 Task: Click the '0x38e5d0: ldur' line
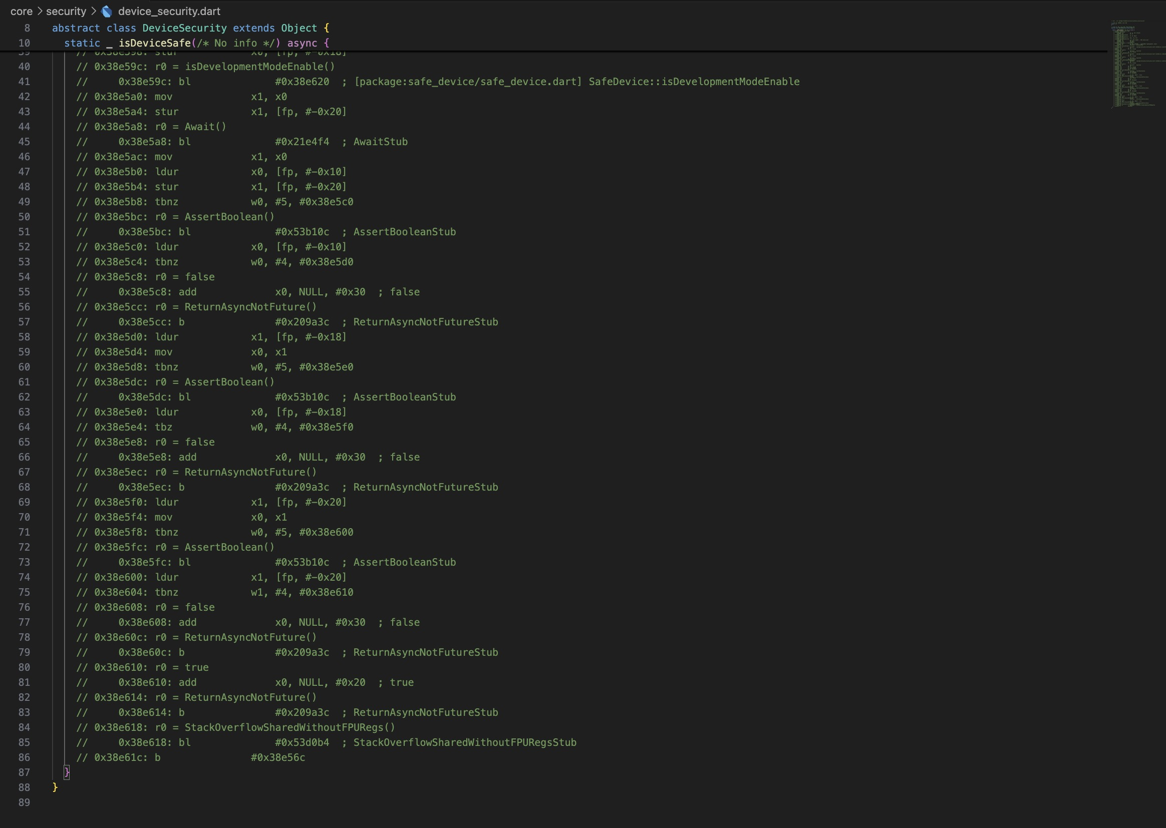pos(212,337)
